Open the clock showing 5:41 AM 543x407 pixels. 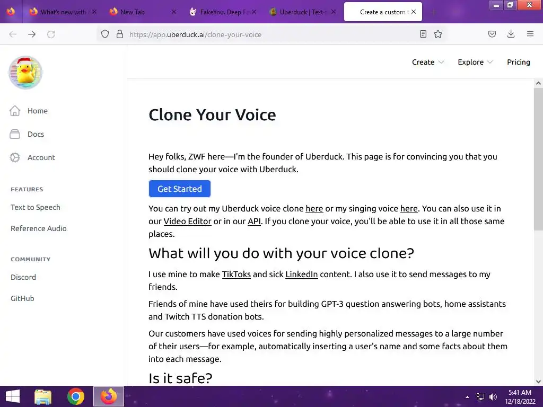click(520, 396)
